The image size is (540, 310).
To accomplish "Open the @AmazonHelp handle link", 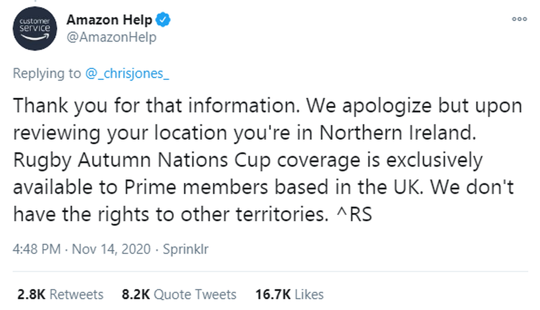I will coord(111,37).
